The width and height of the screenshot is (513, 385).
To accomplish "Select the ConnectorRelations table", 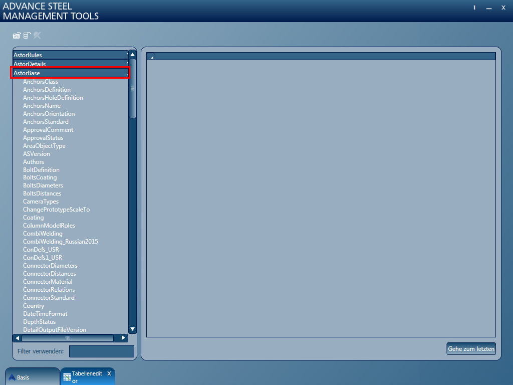I will click(x=49, y=290).
